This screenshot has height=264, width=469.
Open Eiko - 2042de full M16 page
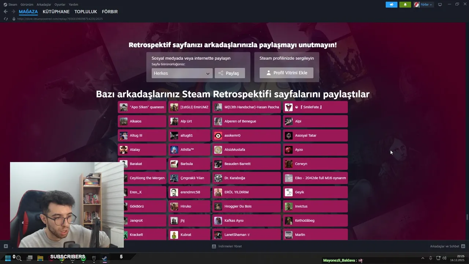click(x=315, y=178)
